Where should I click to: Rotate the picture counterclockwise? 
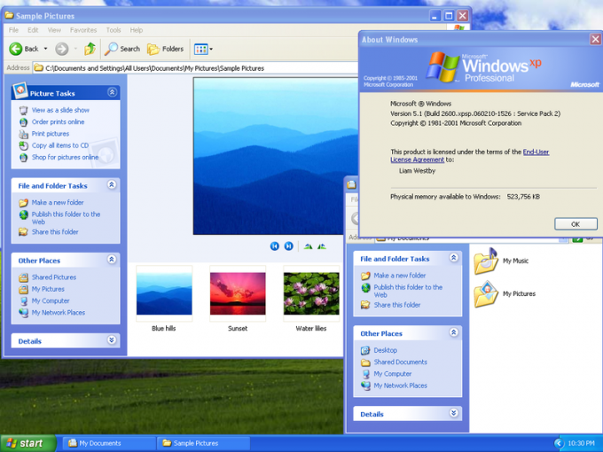(x=322, y=246)
